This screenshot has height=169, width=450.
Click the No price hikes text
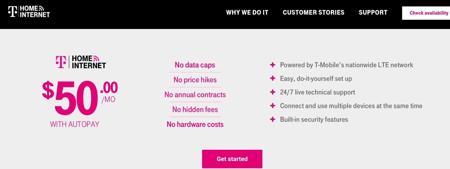point(195,80)
